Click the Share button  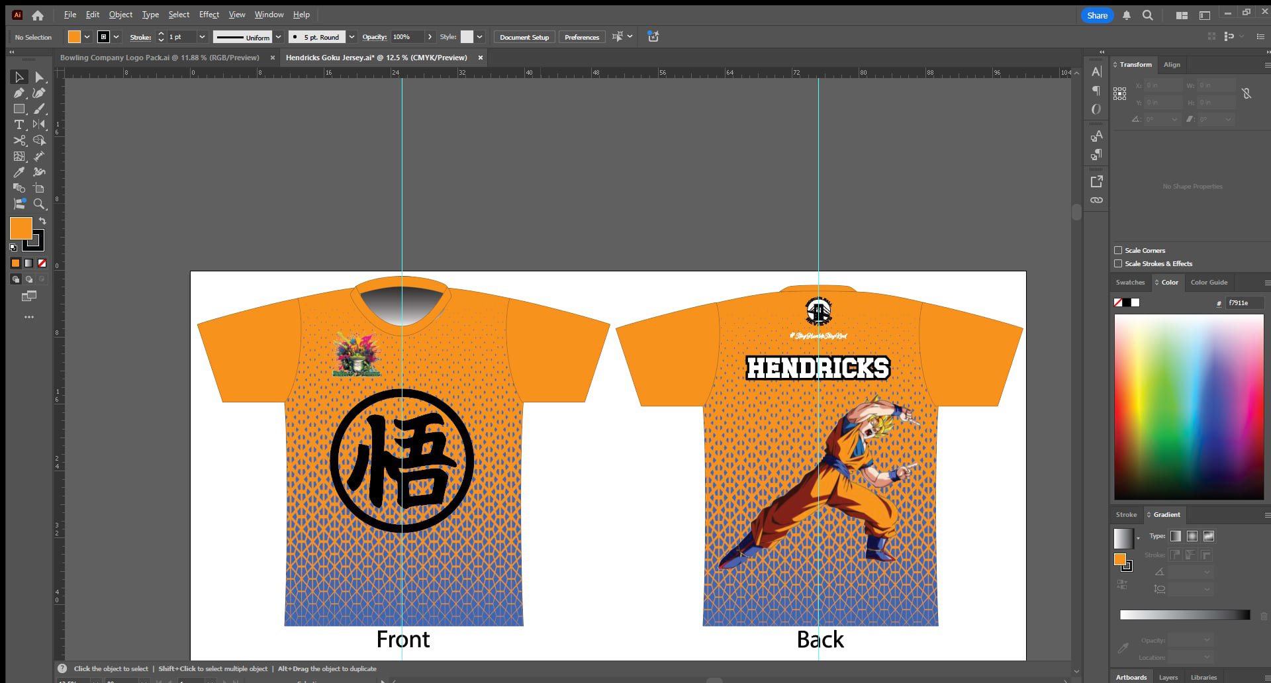1097,15
